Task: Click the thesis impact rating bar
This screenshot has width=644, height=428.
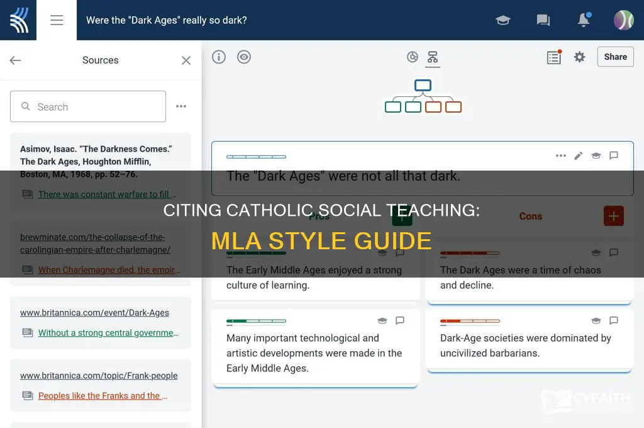Action: [x=256, y=157]
